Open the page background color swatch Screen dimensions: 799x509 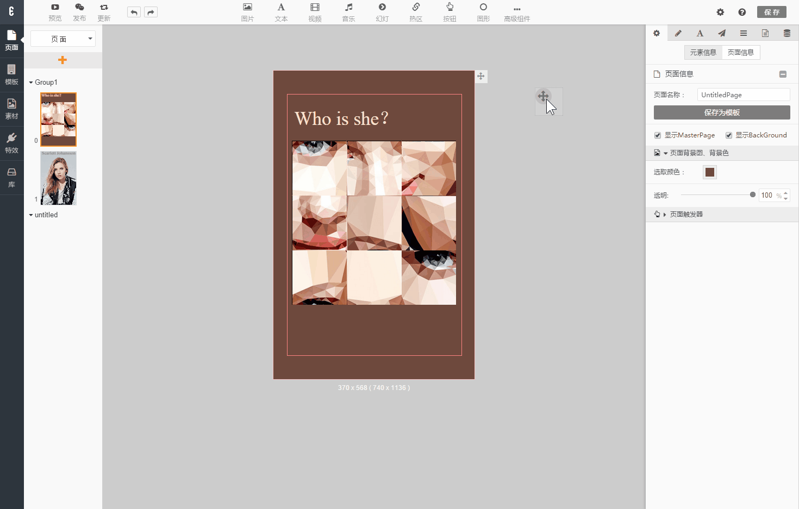click(710, 172)
